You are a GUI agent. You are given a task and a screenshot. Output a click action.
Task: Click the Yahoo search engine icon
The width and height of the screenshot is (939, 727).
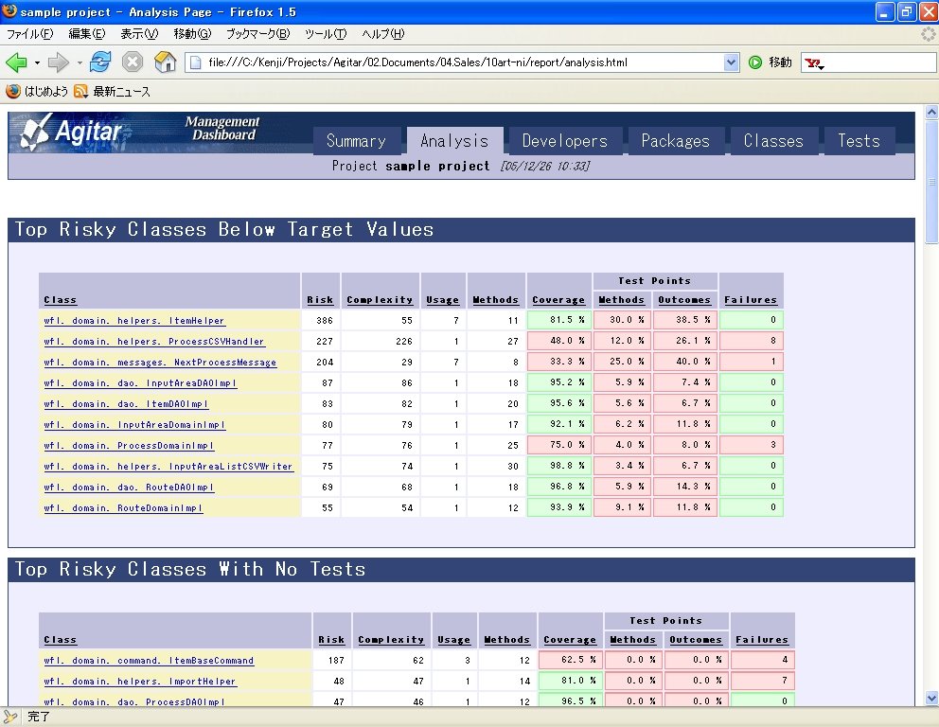[x=813, y=63]
